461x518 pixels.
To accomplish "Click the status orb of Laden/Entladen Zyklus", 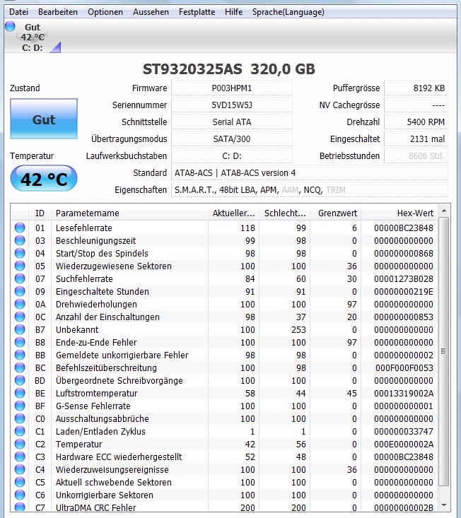I will click(x=20, y=431).
